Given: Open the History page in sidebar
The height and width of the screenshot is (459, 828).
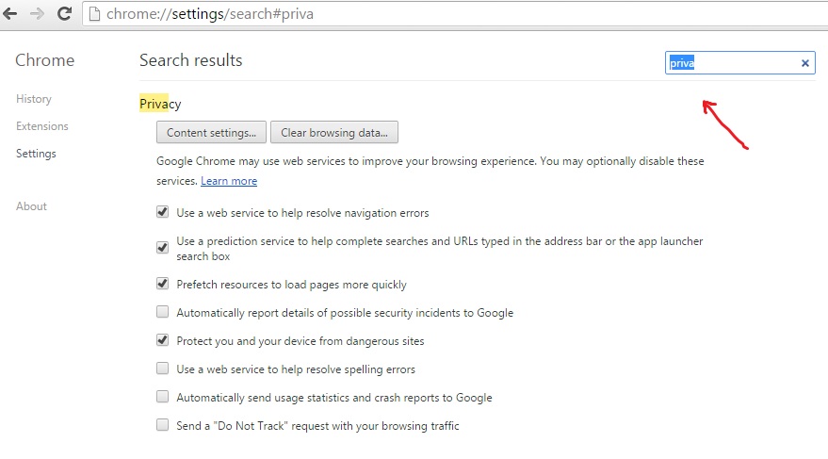Looking at the screenshot, I should pos(34,99).
